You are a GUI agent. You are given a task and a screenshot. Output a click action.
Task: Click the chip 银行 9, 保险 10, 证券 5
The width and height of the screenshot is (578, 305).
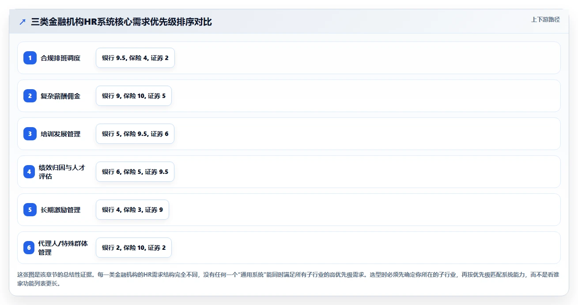pos(134,96)
